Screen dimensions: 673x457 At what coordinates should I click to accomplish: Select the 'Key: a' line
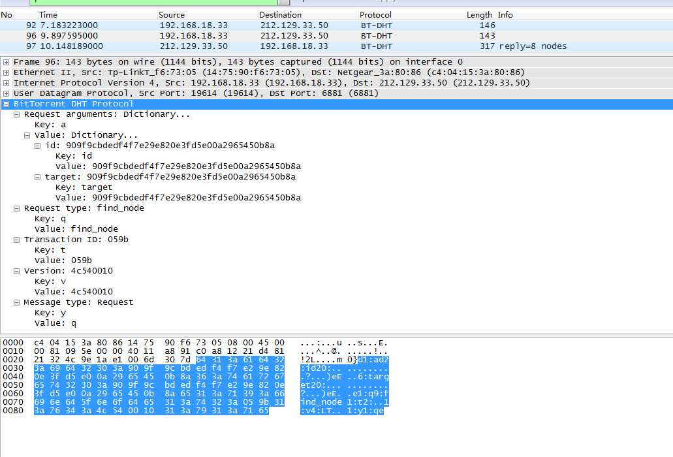[x=50, y=125]
